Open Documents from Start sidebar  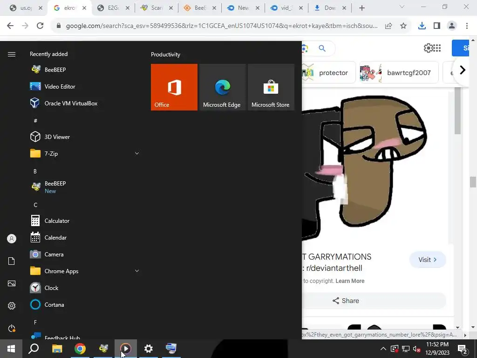coord(12,261)
